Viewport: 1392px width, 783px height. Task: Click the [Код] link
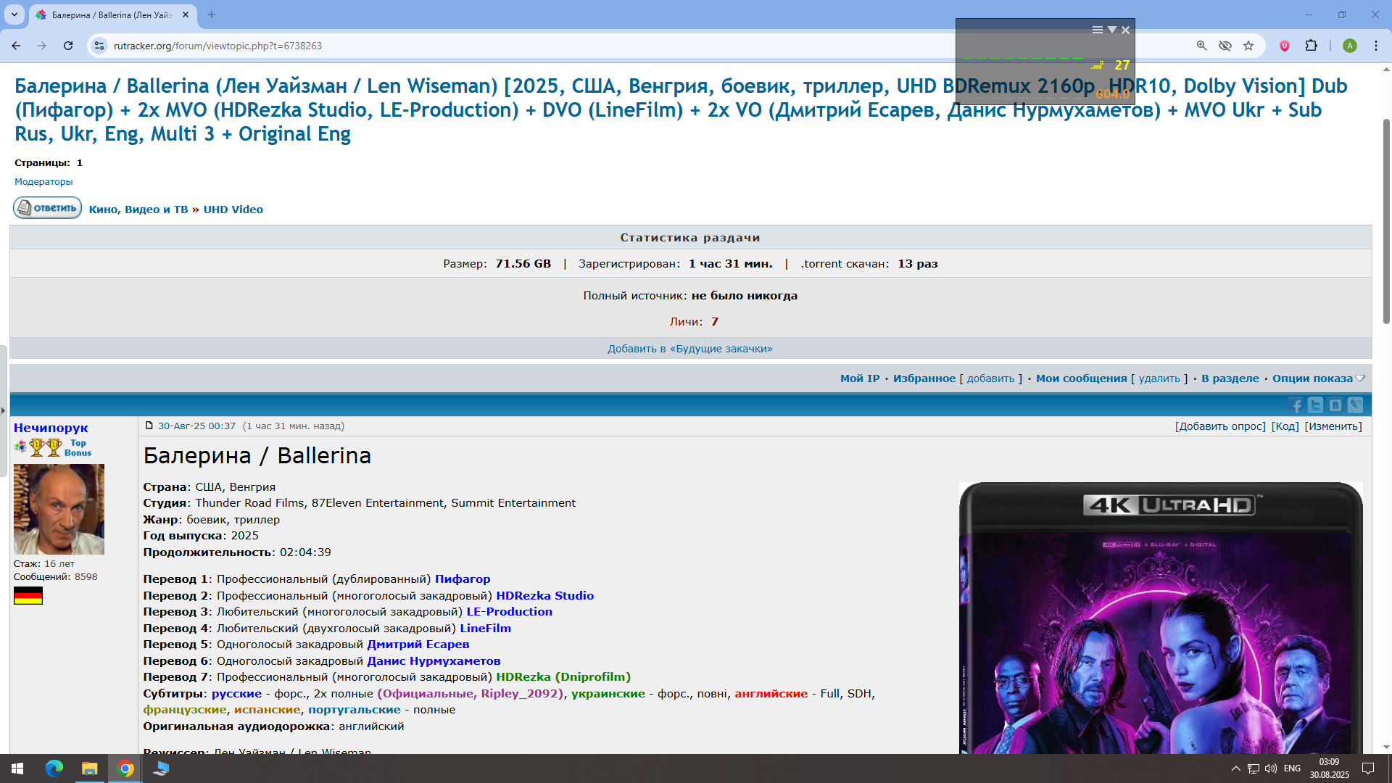click(x=1285, y=426)
